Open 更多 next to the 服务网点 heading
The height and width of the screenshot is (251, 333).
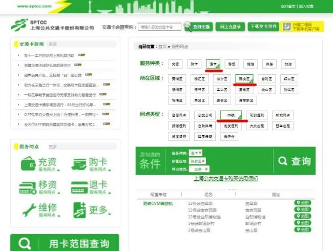click(x=53, y=147)
